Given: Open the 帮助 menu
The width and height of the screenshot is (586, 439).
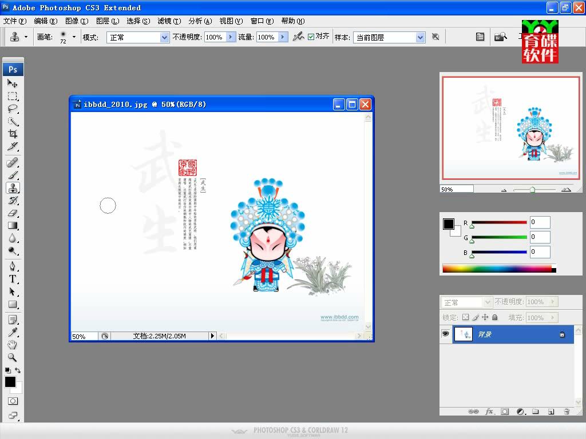Looking at the screenshot, I should click(x=292, y=21).
